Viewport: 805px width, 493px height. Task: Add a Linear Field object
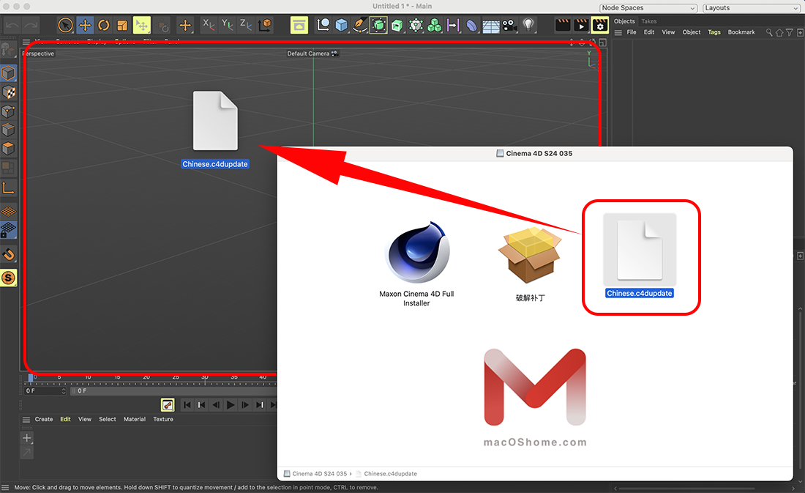[x=453, y=25]
